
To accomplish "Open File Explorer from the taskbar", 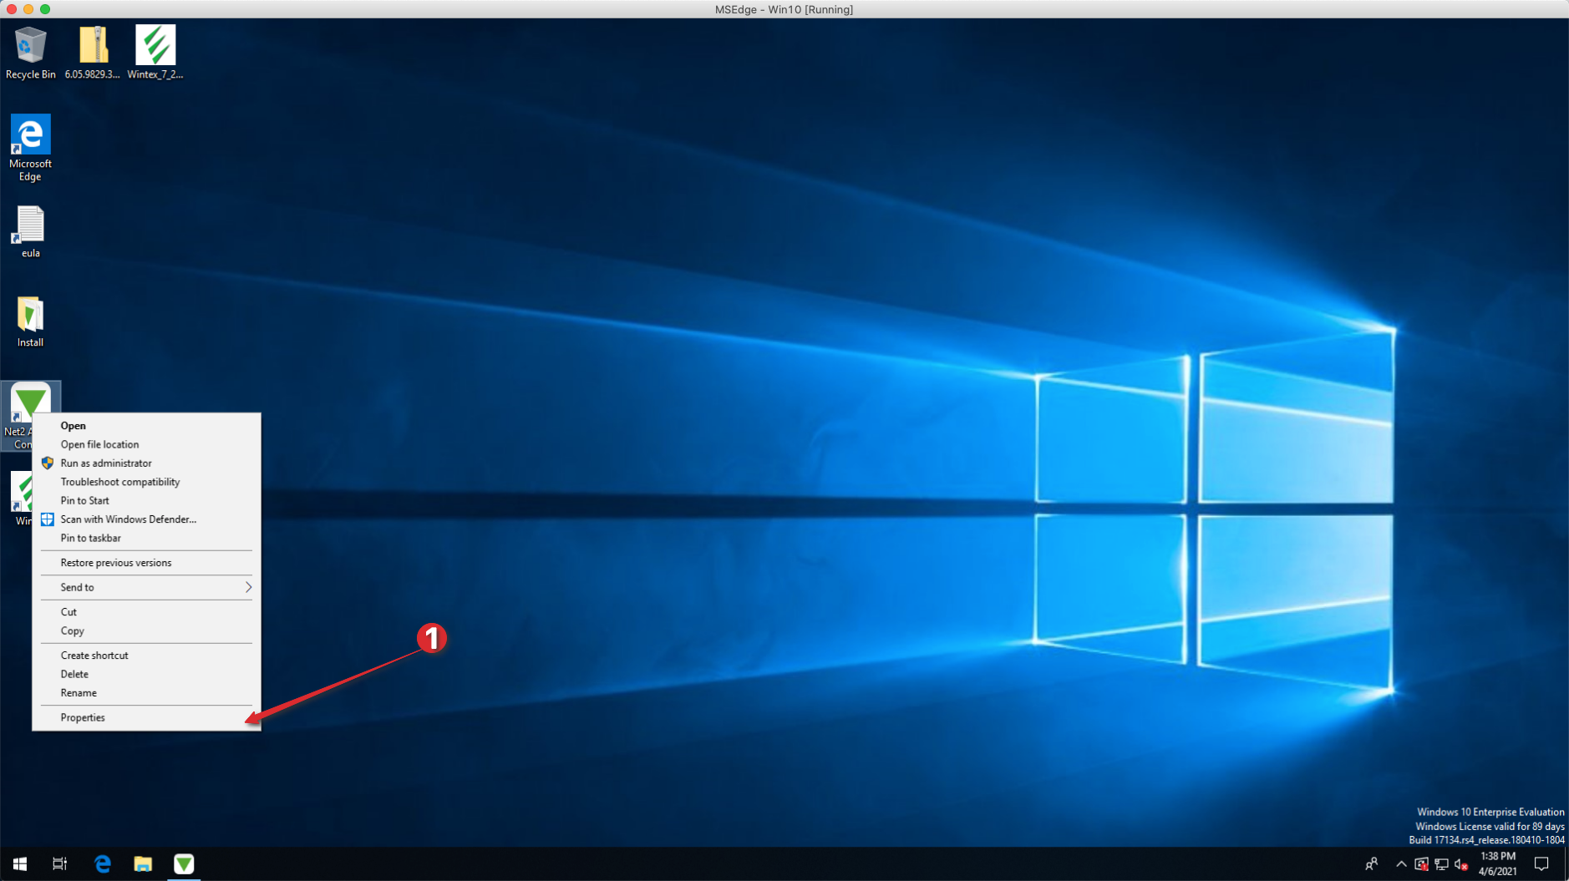I will pos(142,863).
